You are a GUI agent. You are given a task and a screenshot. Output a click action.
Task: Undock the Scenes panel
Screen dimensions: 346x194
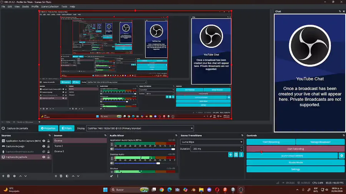(x=105, y=135)
